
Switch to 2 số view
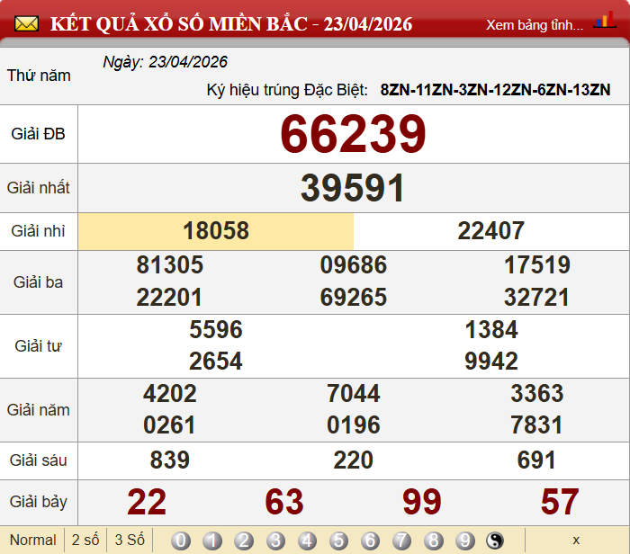coord(85,541)
